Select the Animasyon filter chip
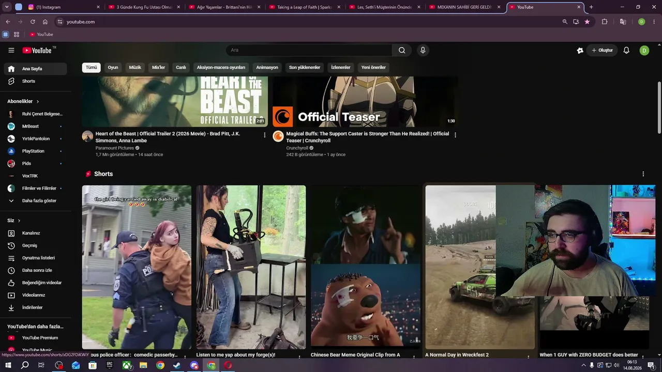The image size is (662, 372). coord(267,68)
